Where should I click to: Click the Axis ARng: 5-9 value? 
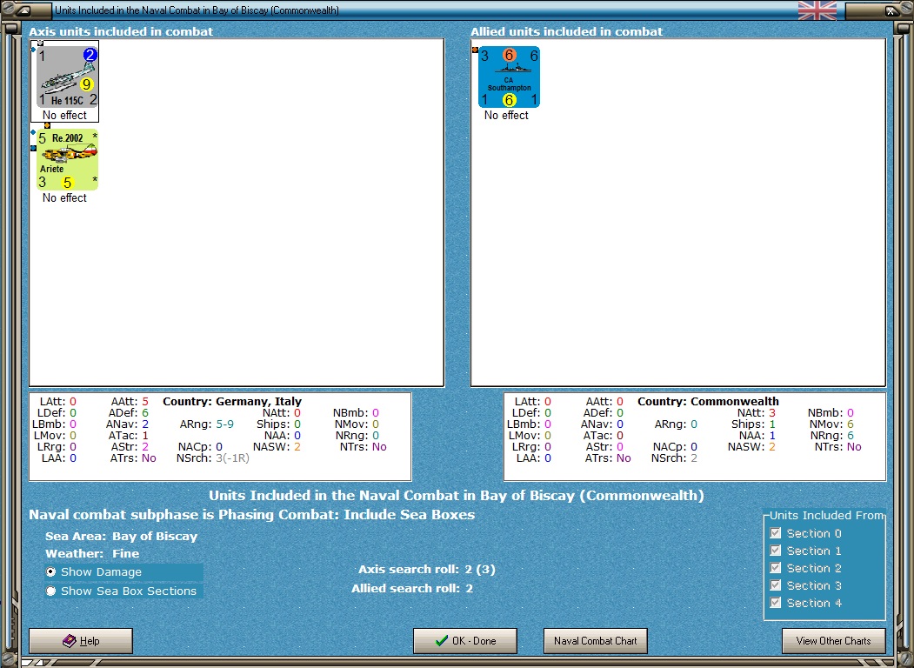225,424
